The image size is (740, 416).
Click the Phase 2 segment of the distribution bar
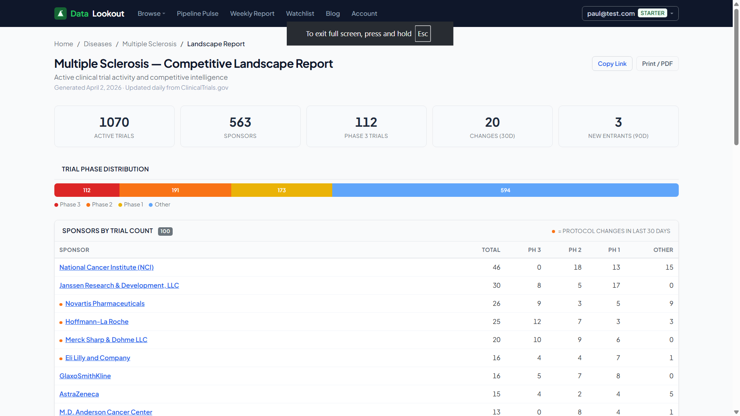tap(175, 190)
